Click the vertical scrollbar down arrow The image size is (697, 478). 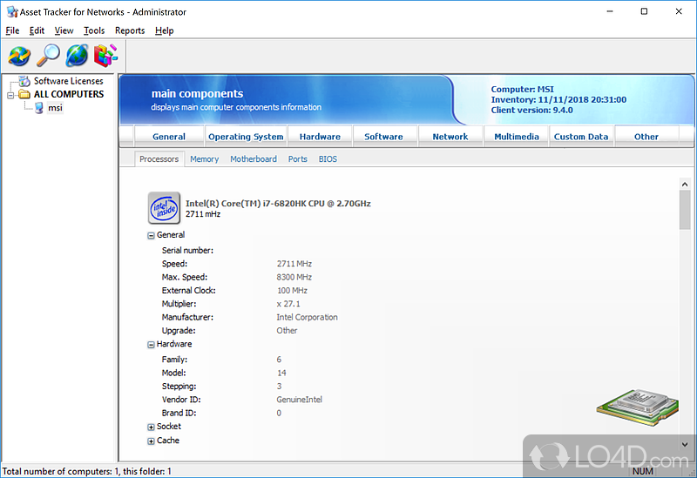click(x=684, y=445)
